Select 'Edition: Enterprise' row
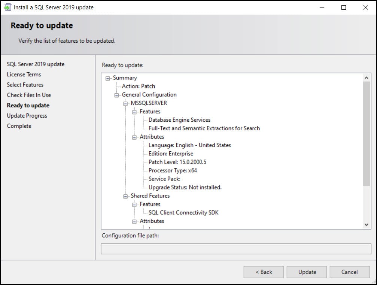The height and width of the screenshot is (285, 377). (171, 154)
